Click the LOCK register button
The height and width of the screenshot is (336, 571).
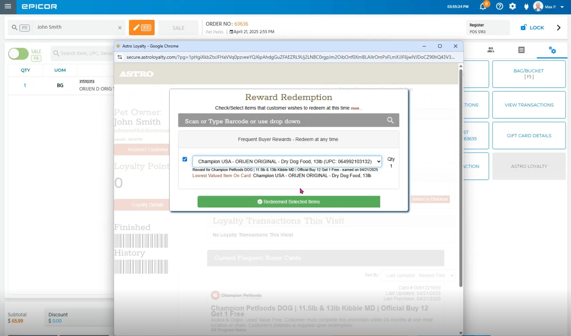tap(532, 28)
